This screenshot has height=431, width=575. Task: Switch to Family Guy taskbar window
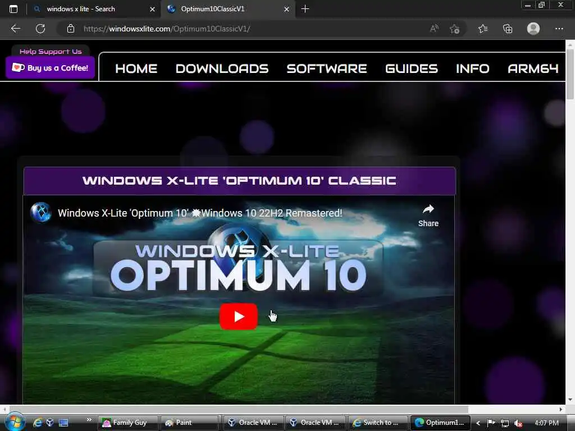tap(127, 423)
